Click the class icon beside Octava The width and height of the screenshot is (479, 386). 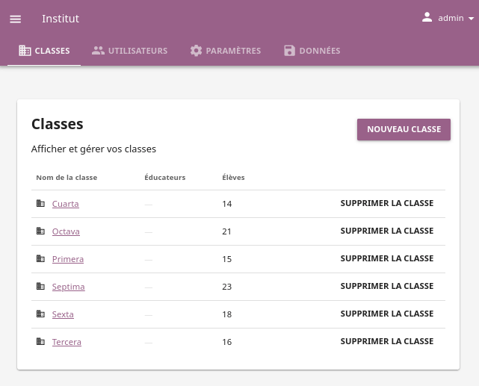point(40,231)
